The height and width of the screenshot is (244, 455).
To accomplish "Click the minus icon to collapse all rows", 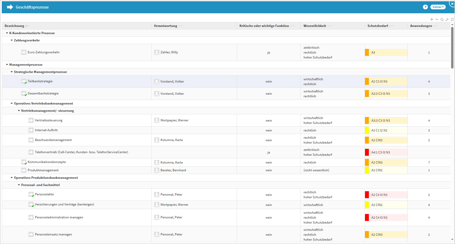I will (x=437, y=19).
